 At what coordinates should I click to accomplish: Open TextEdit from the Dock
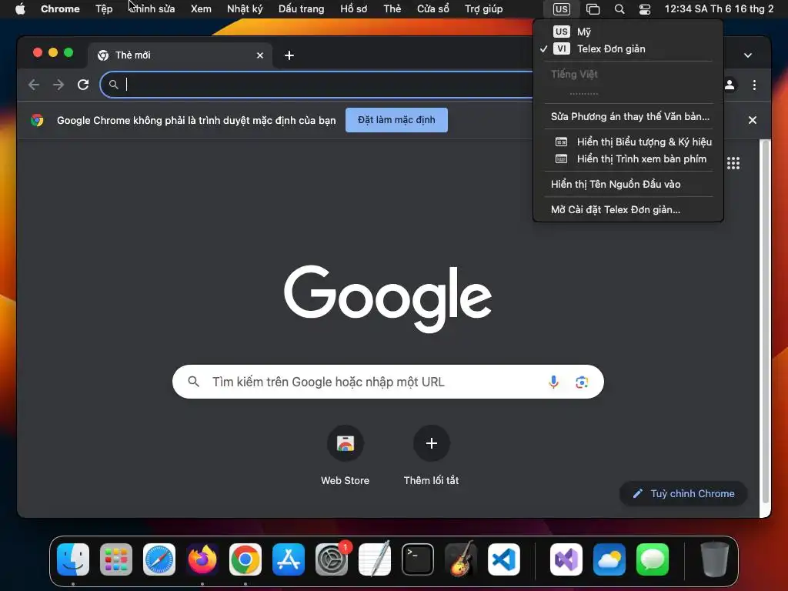tap(375, 559)
